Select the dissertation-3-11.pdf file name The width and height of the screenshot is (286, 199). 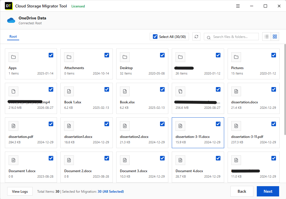(247, 136)
